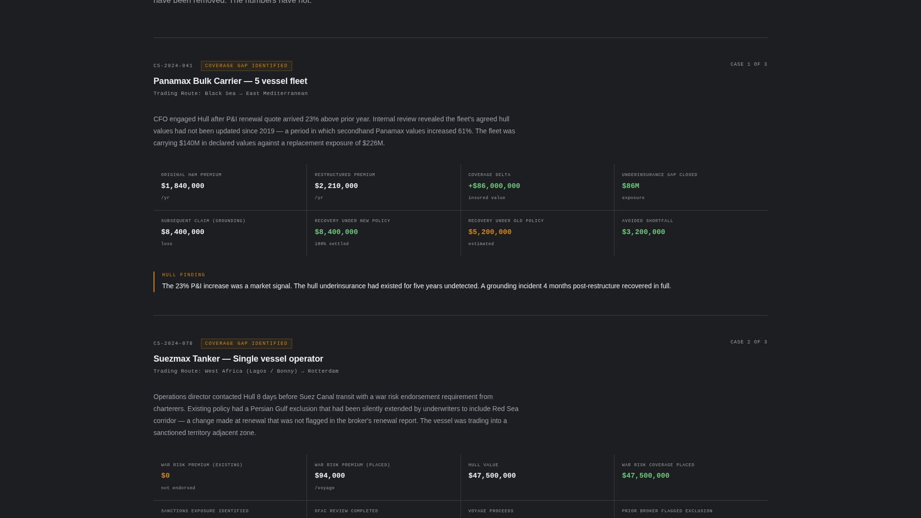Click the Coverage Gap Identified badge for CS-2024-078
Viewport: 921px width, 518px height.
click(x=247, y=343)
